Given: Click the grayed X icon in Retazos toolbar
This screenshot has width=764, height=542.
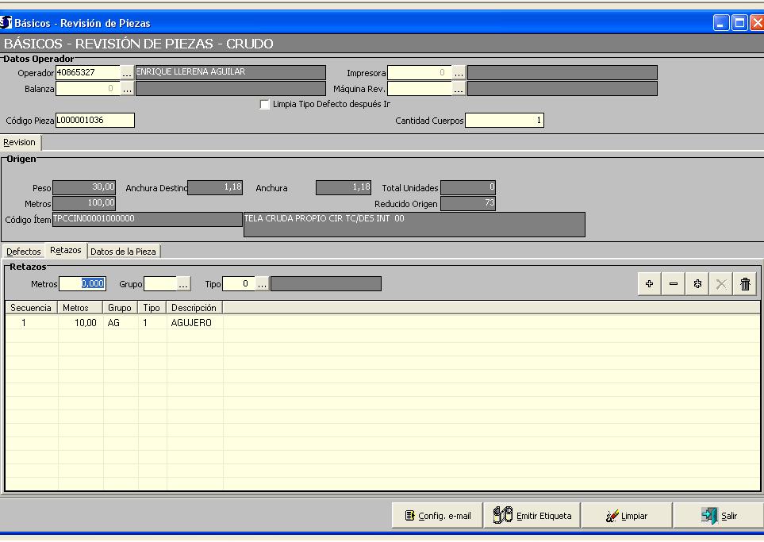Looking at the screenshot, I should pos(721,284).
